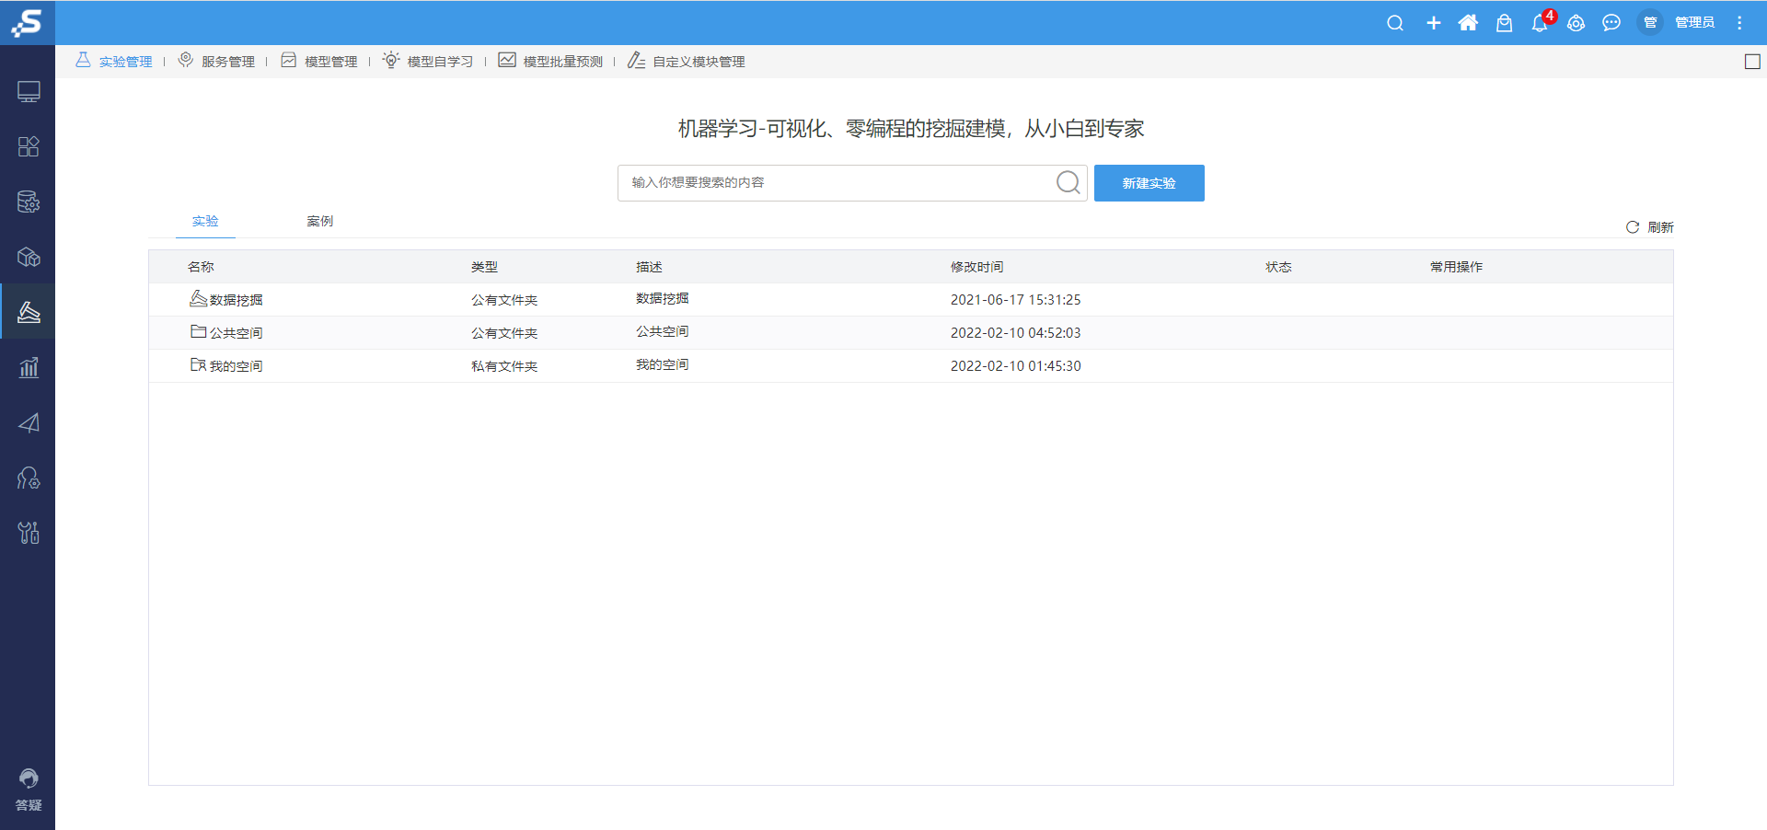Click the 私有文件夹 type cell
The image size is (1767, 830).
504,366
